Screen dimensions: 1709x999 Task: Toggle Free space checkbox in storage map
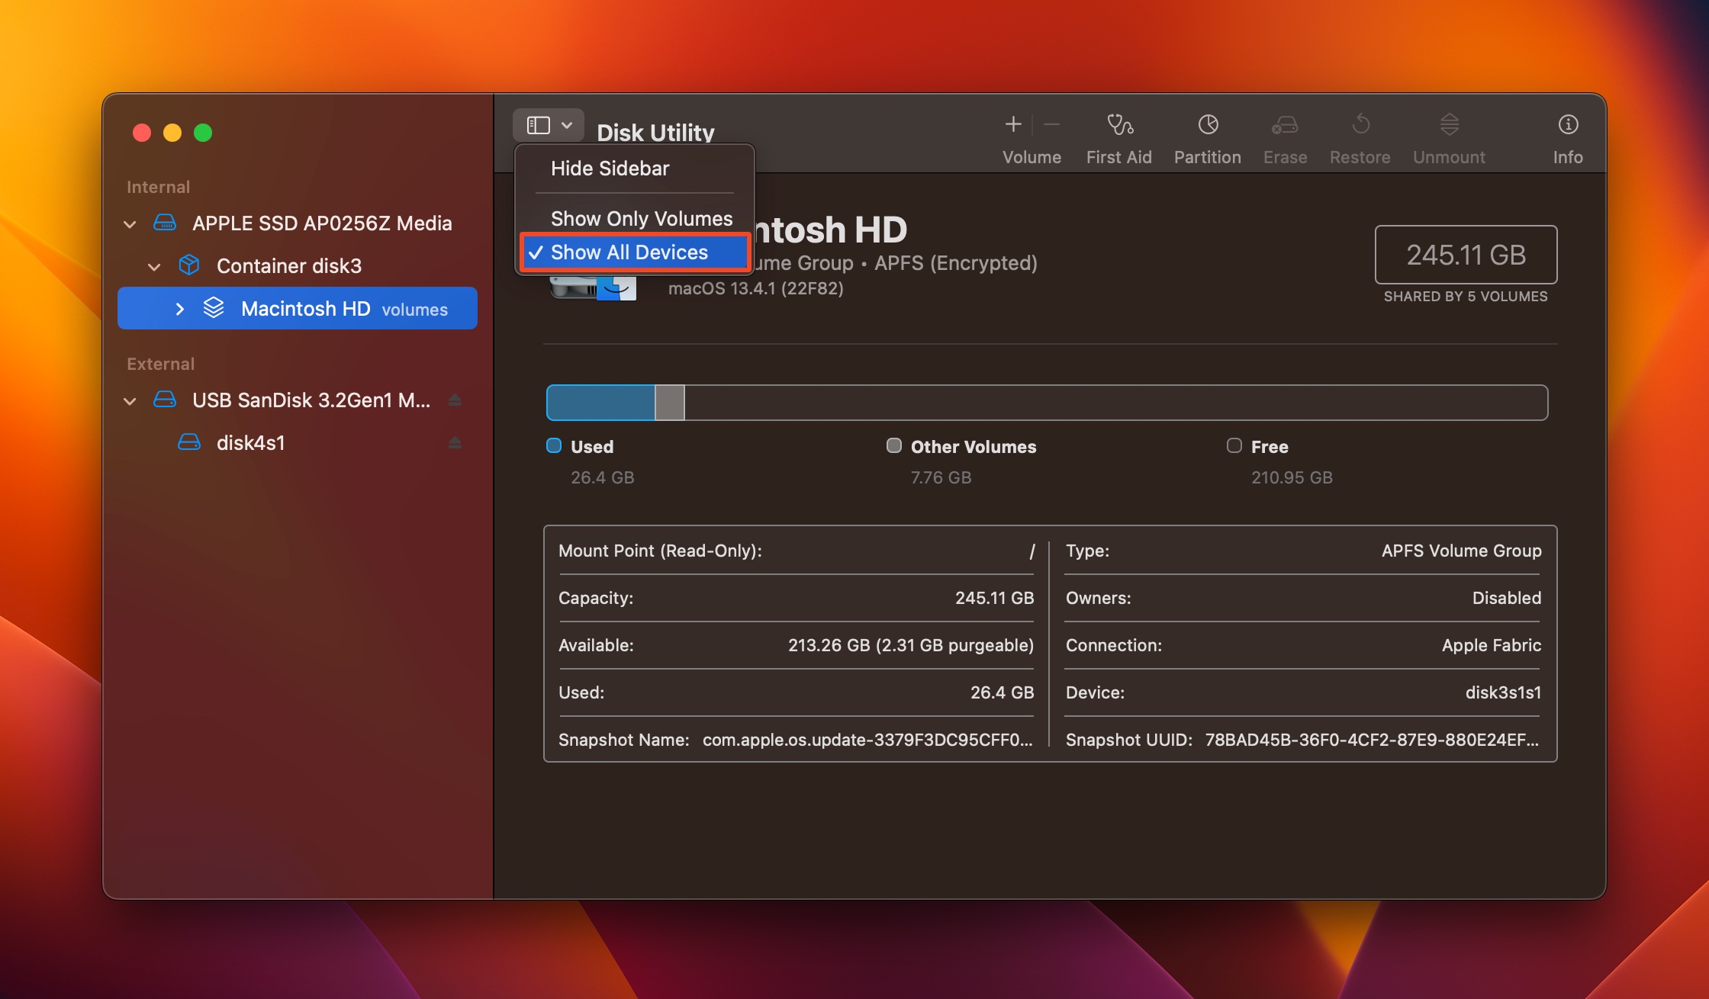coord(1233,445)
